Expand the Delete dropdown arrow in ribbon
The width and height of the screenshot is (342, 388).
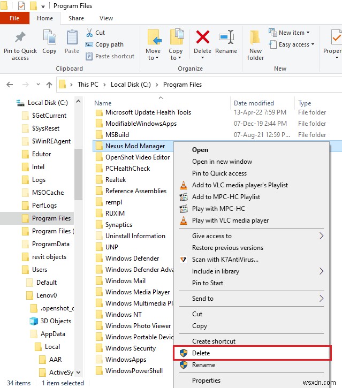coord(202,58)
